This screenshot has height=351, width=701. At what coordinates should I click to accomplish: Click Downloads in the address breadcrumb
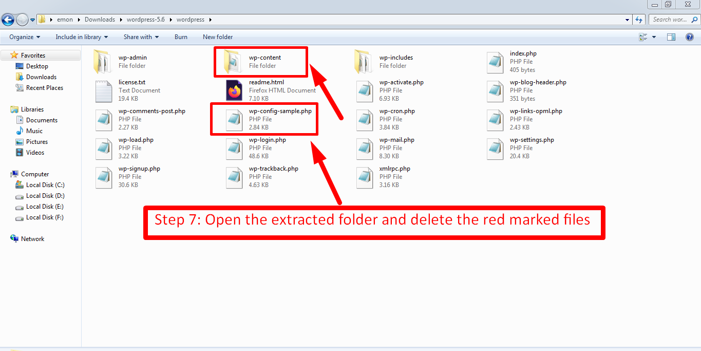click(100, 20)
